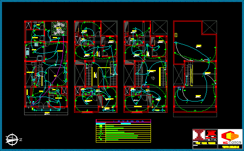Select the yellow label in fourth plan upper room
Image resolution: width=244 pixels, height=151 pixels.
point(199,46)
